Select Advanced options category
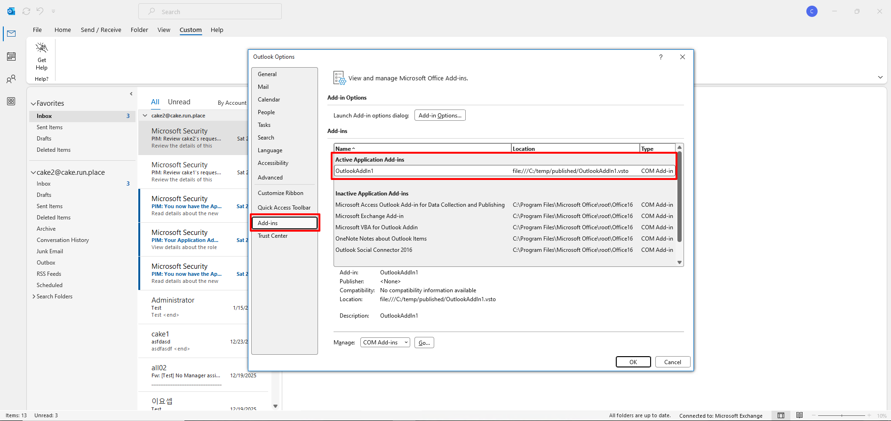 pos(284,178)
